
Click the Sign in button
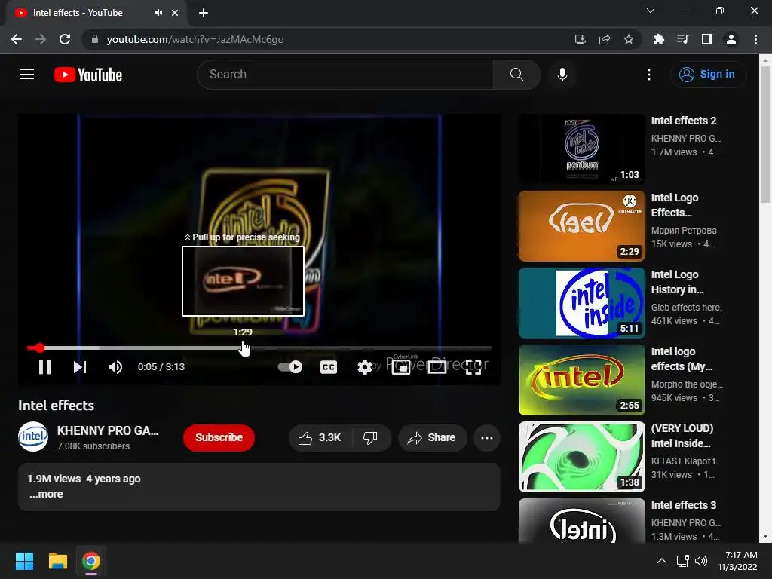click(708, 75)
